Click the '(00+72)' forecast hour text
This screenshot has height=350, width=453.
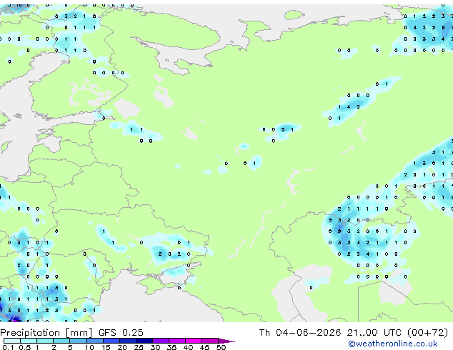click(x=427, y=333)
